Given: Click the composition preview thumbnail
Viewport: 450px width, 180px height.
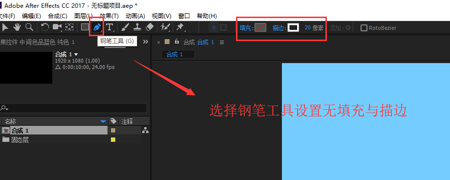Looking at the screenshot, I should [x=26, y=68].
